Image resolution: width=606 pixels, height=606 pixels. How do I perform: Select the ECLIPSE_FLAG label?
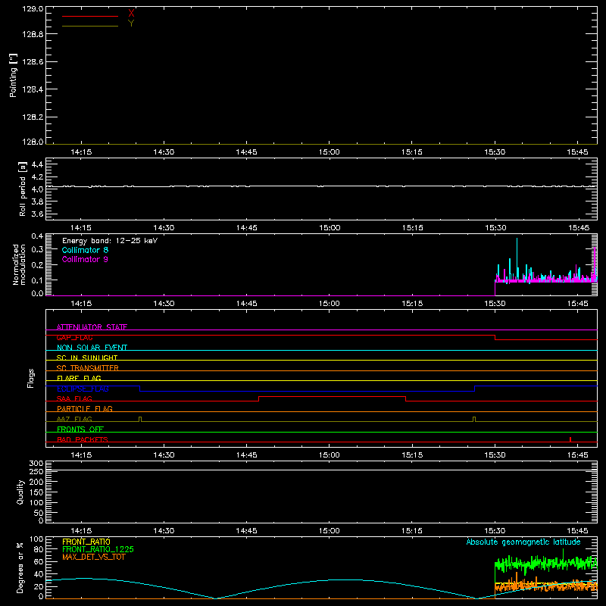pyautogui.click(x=83, y=389)
